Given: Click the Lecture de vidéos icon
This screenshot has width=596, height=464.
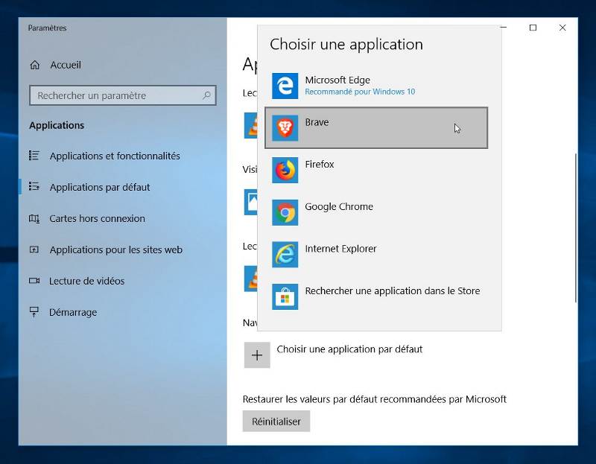Looking at the screenshot, I should coord(35,282).
